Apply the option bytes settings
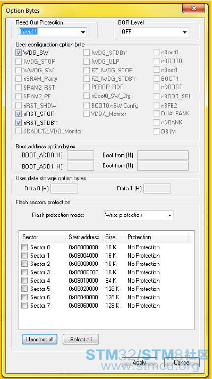Image resolution: width=212 pixels, height=379 pixels. 140,363
